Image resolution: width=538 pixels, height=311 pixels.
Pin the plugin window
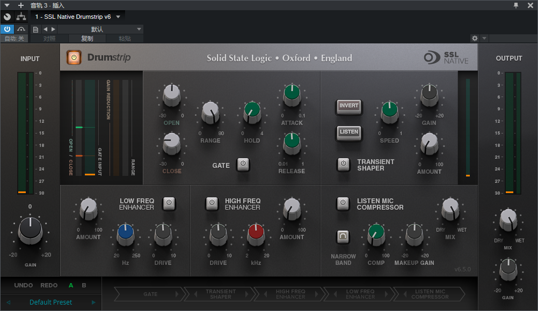[515, 5]
